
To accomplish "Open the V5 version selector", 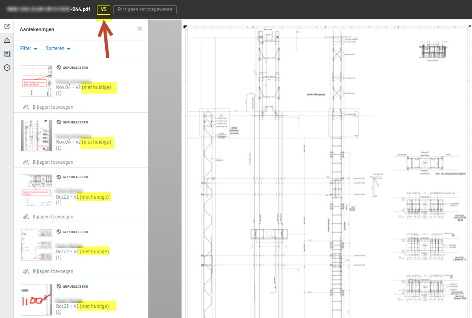I will click(x=103, y=10).
